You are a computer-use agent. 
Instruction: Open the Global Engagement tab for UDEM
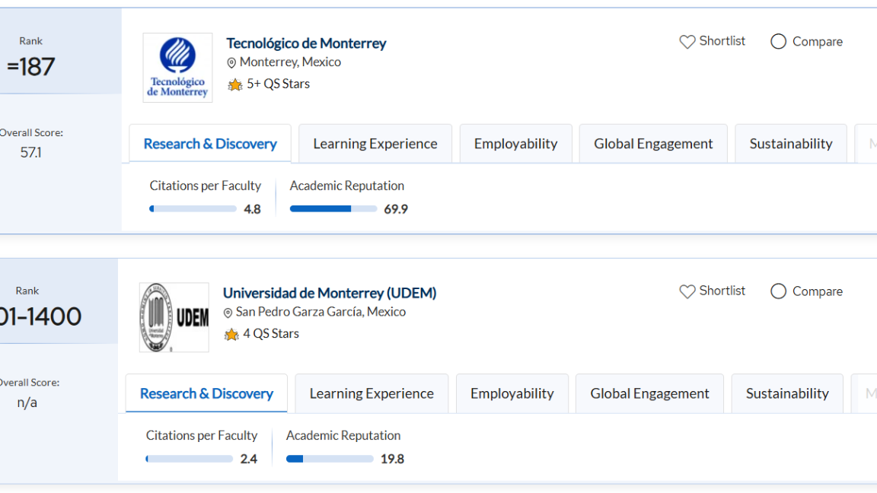pyautogui.click(x=649, y=393)
